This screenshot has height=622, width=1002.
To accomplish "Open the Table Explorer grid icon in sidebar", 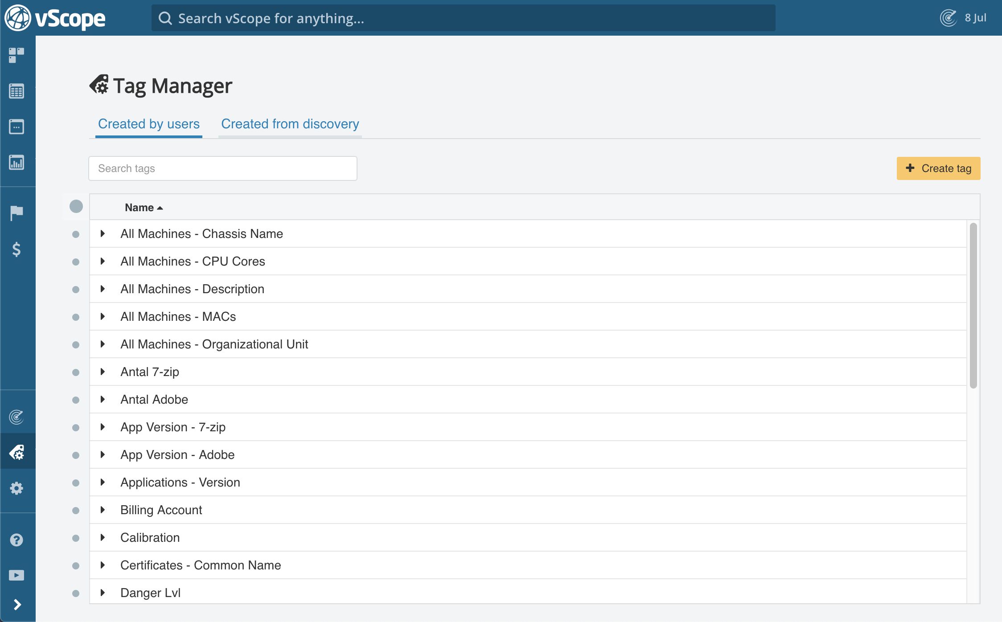I will tap(16, 91).
